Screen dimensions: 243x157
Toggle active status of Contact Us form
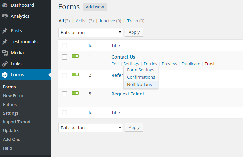pyautogui.click(x=75, y=56)
